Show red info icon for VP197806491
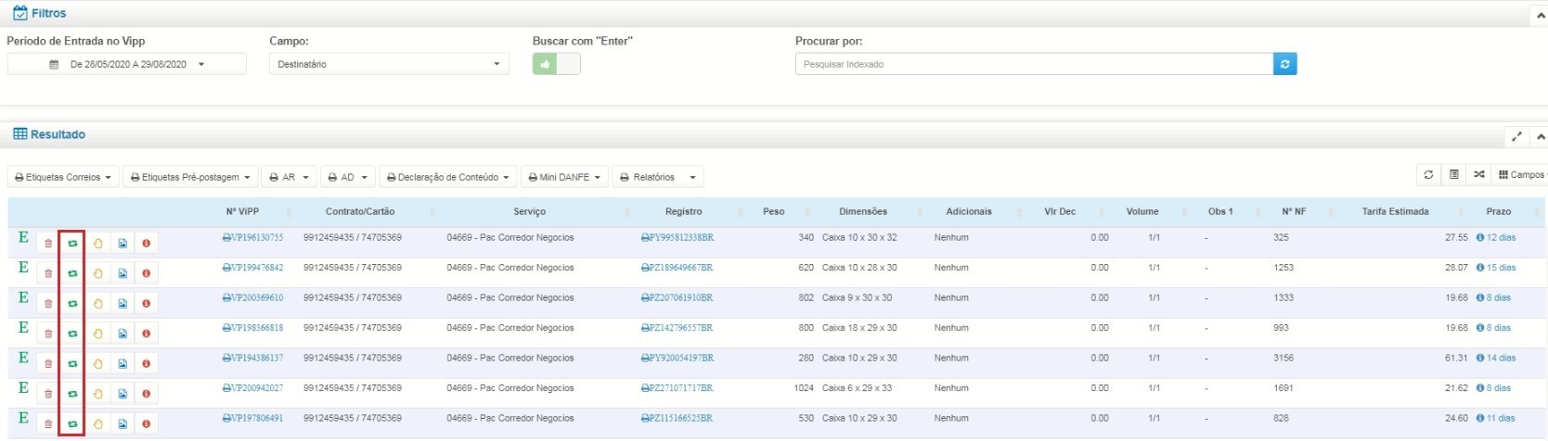 click(146, 424)
